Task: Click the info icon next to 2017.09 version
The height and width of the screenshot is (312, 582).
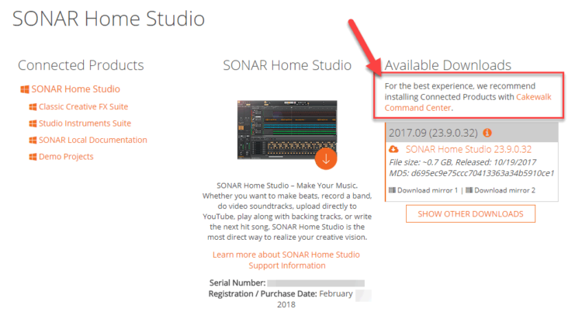Action: point(487,133)
